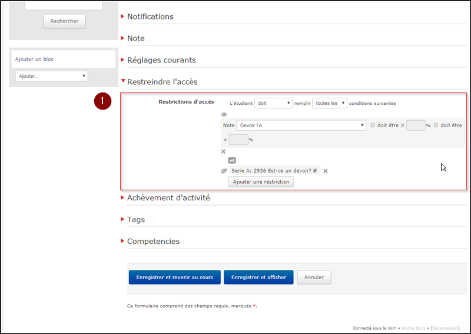This screenshot has height=334, width=471.
Task: Open the 'doit' condition dropdown
Action: 274,103
